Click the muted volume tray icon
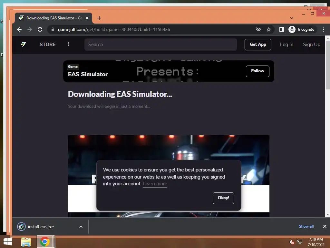This screenshot has width=330, height=248. tap(292, 242)
